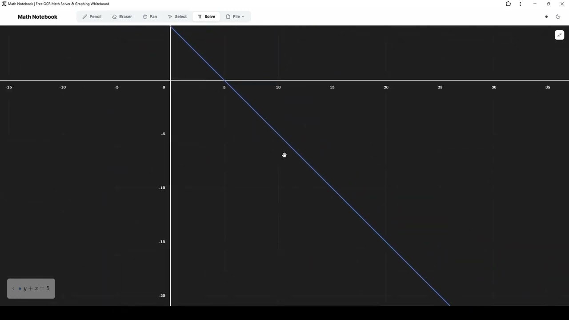
Task: Open the browser three-dot menu
Action: [520, 4]
